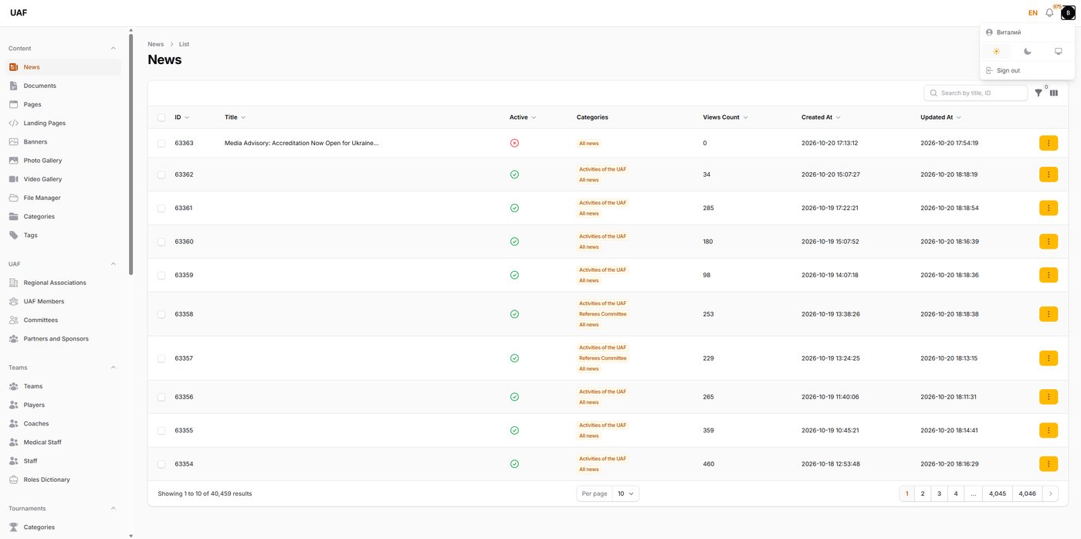This screenshot has width=1081, height=539.
Task: Switch to light theme sun icon
Action: [996, 51]
